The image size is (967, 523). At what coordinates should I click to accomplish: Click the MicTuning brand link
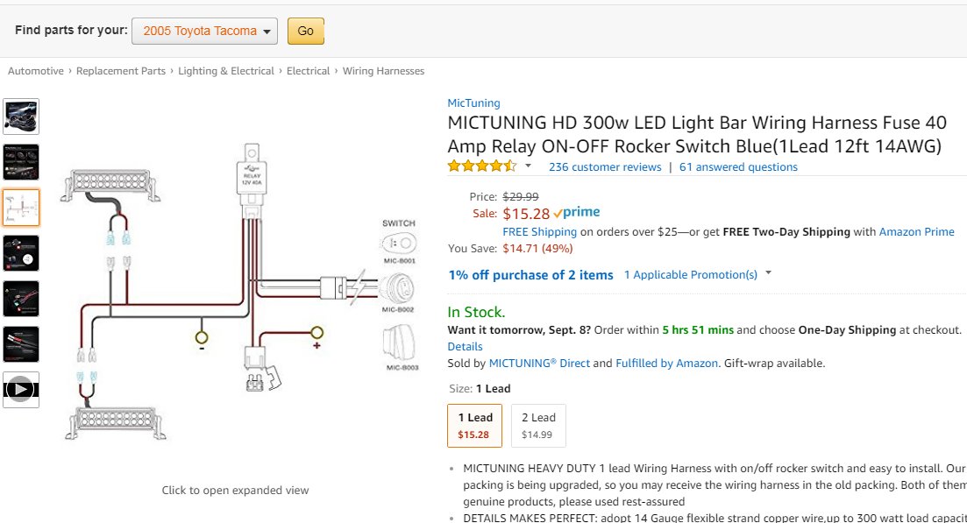coord(473,102)
